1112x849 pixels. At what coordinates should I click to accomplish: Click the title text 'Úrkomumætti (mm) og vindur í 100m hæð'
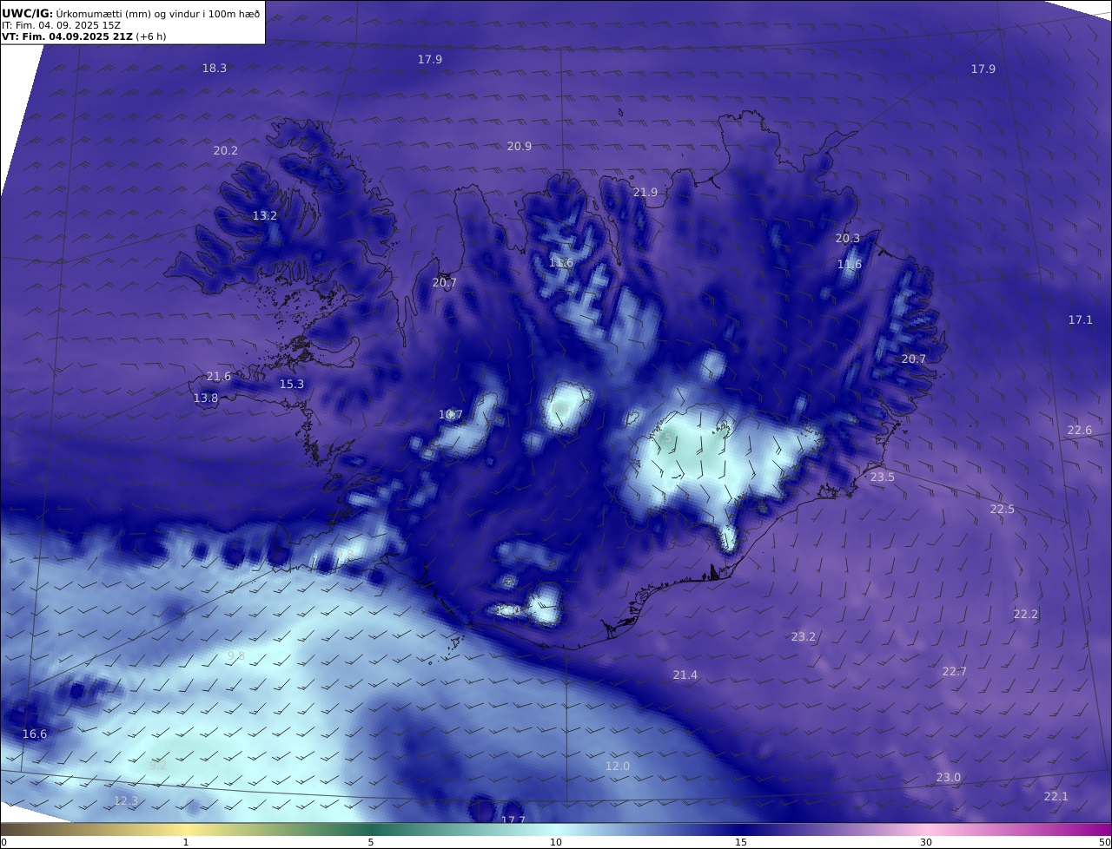[158, 14]
